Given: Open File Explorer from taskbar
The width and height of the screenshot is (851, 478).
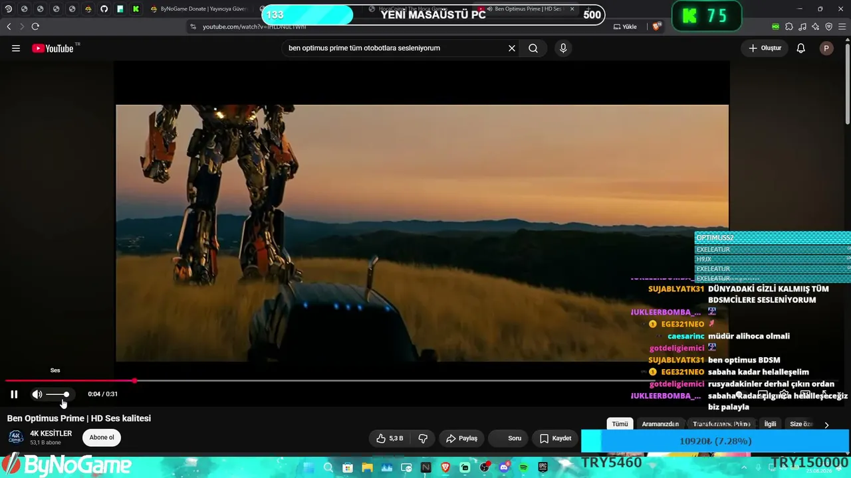Looking at the screenshot, I should [367, 468].
